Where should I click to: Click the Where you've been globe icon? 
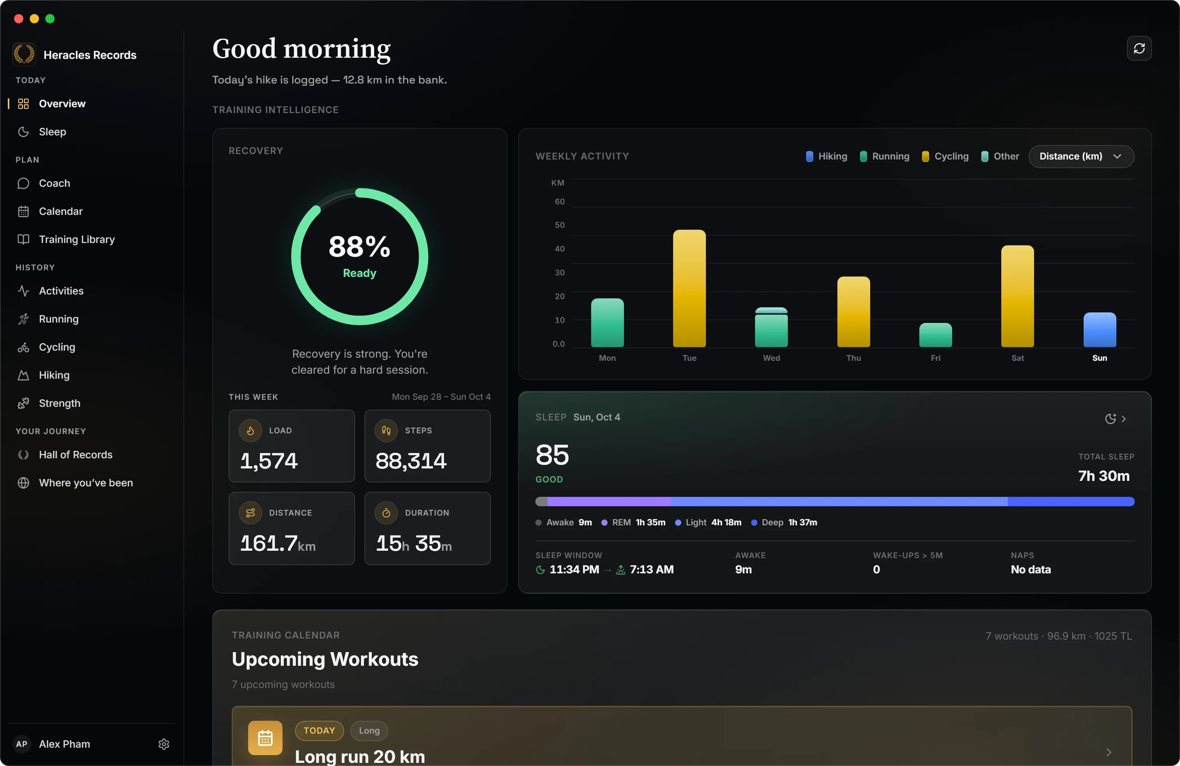tap(23, 482)
